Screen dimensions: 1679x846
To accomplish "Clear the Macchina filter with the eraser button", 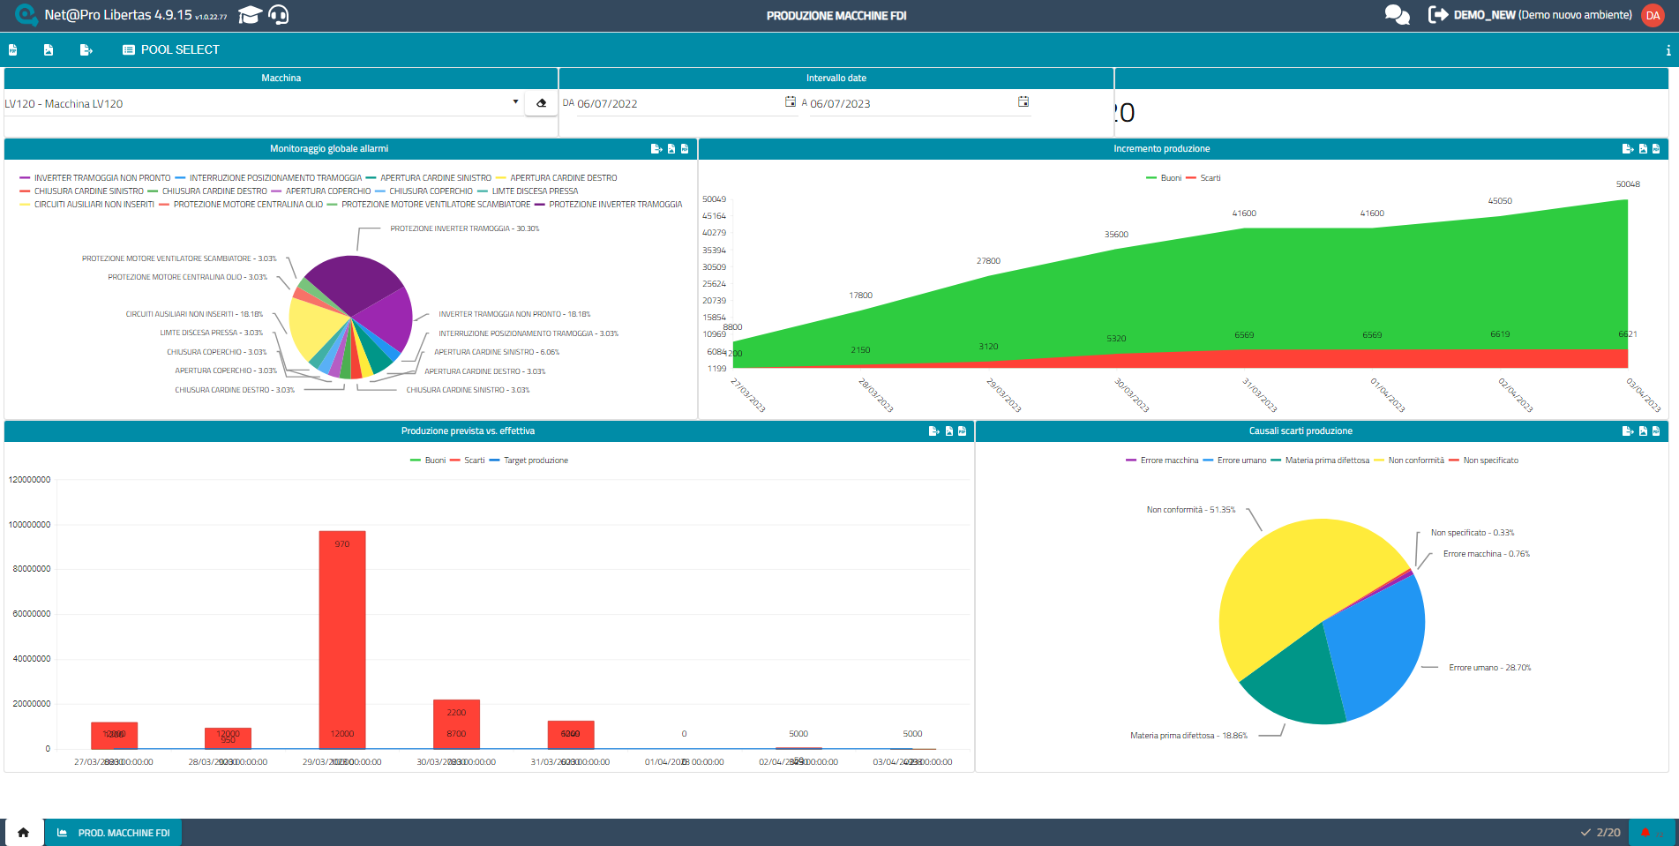I will (x=541, y=102).
